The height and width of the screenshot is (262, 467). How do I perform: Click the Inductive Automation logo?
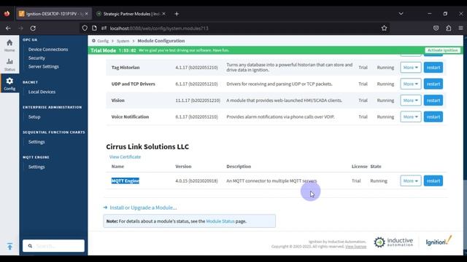(393, 242)
